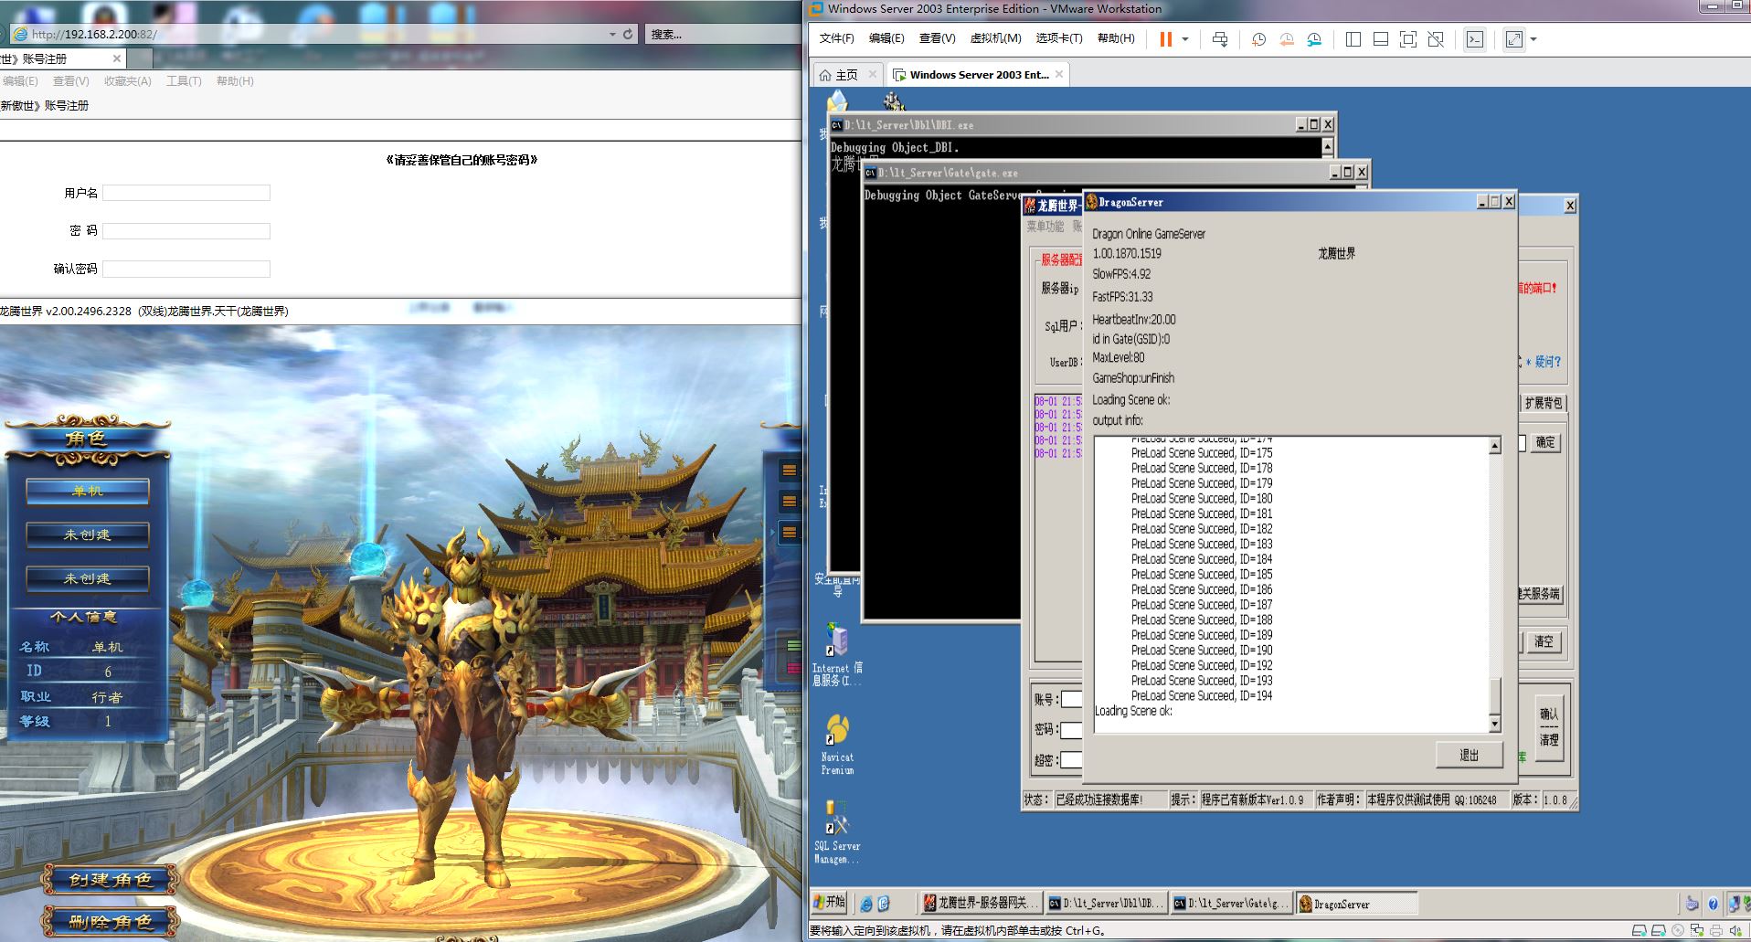Click Send Ctrl+Alt+Del icon in VMware toolbar
Viewport: 1751px width, 942px height.
tap(1220, 39)
